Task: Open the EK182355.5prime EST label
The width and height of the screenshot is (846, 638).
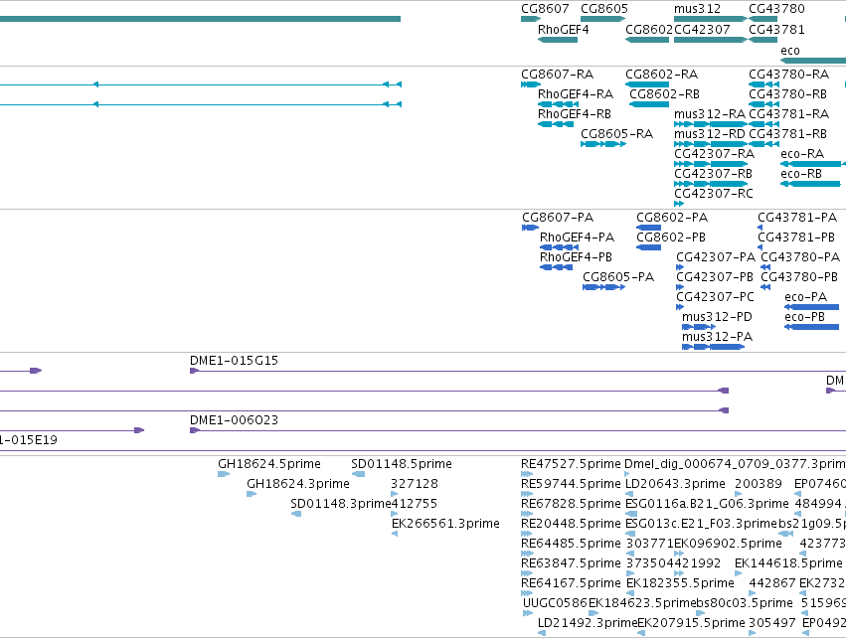Action: (680, 583)
